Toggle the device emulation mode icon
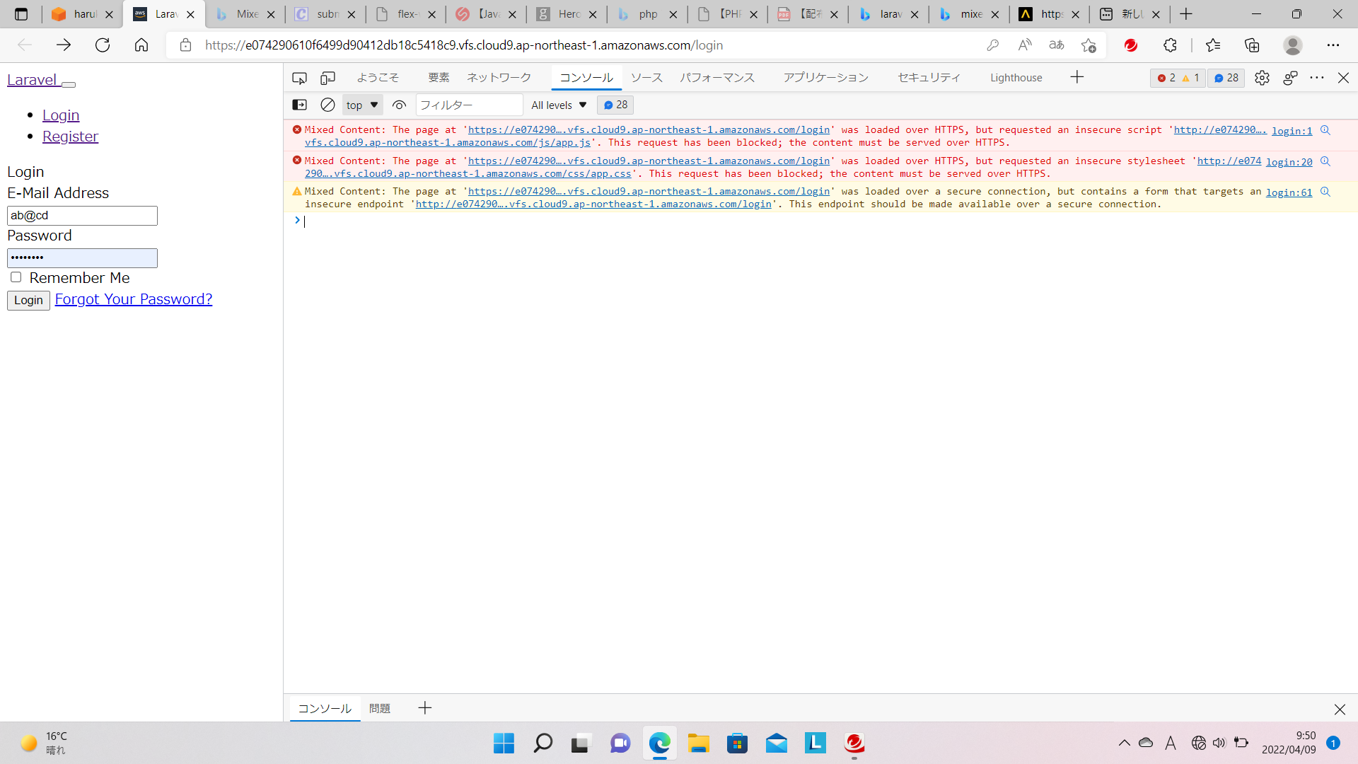 [x=327, y=78]
